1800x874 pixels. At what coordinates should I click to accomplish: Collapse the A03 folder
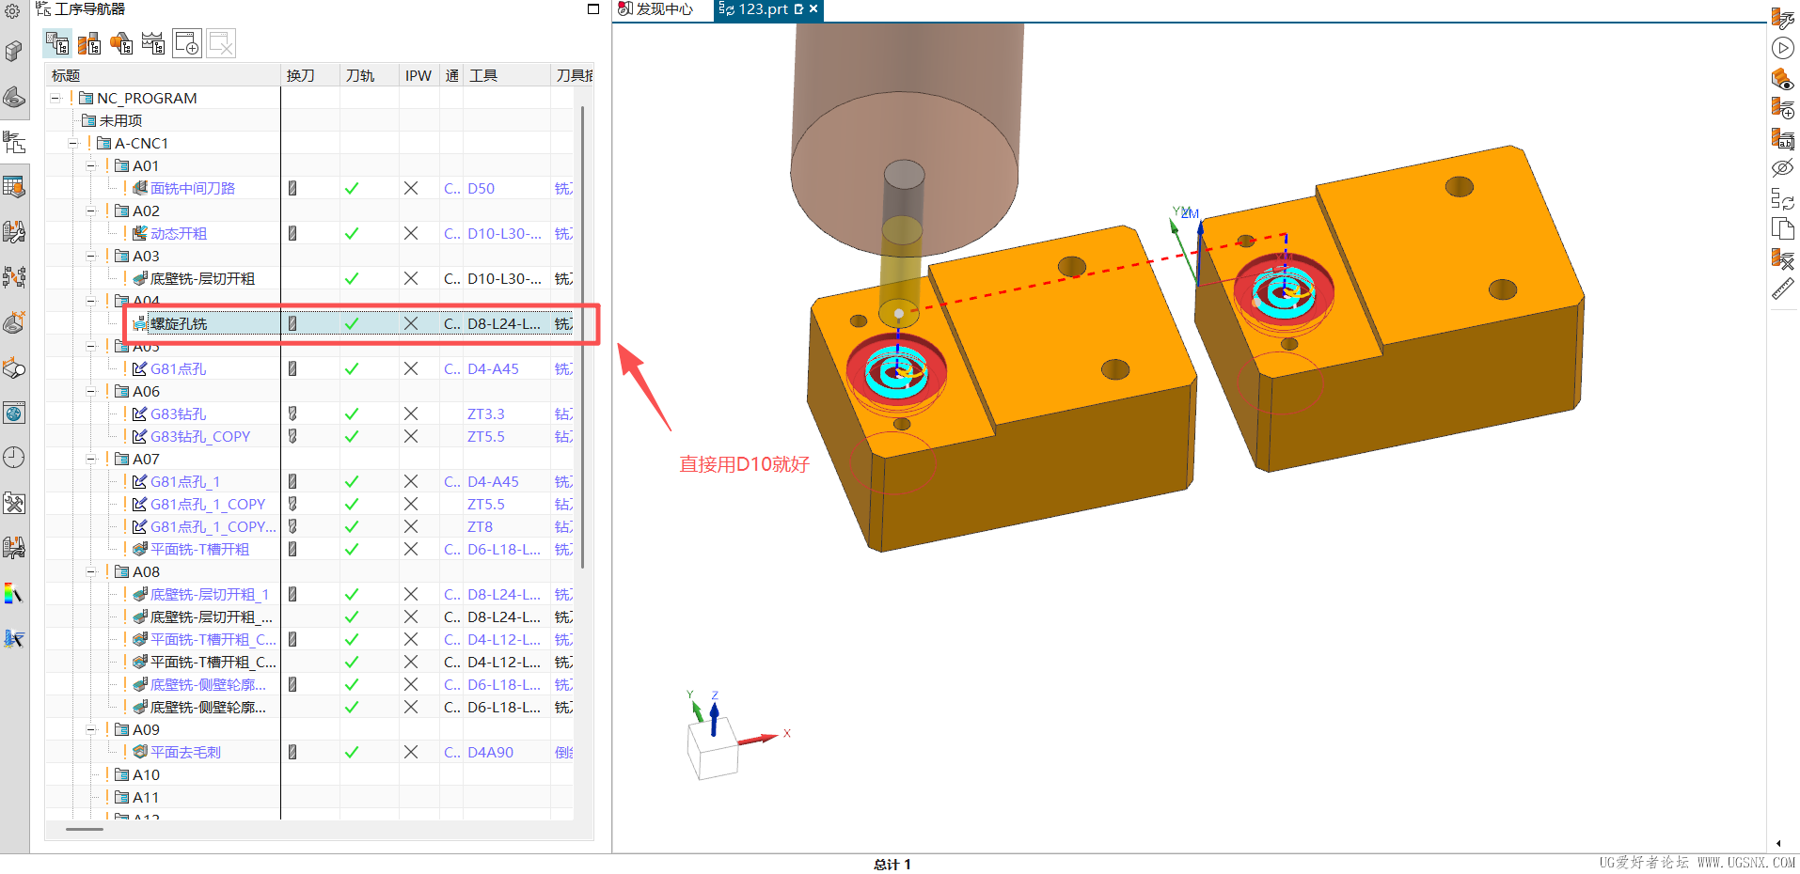tap(91, 256)
